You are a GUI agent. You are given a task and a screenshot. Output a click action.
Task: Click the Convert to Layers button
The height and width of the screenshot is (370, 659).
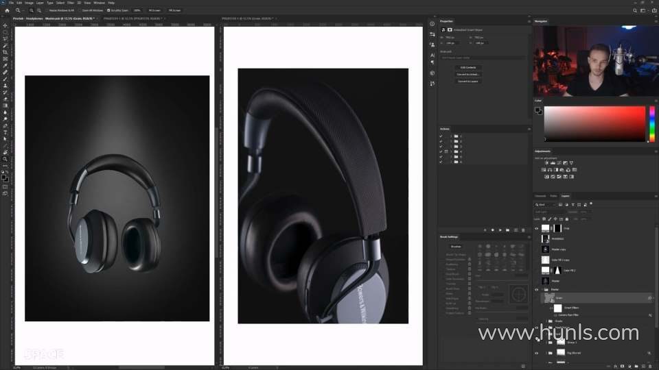468,82
